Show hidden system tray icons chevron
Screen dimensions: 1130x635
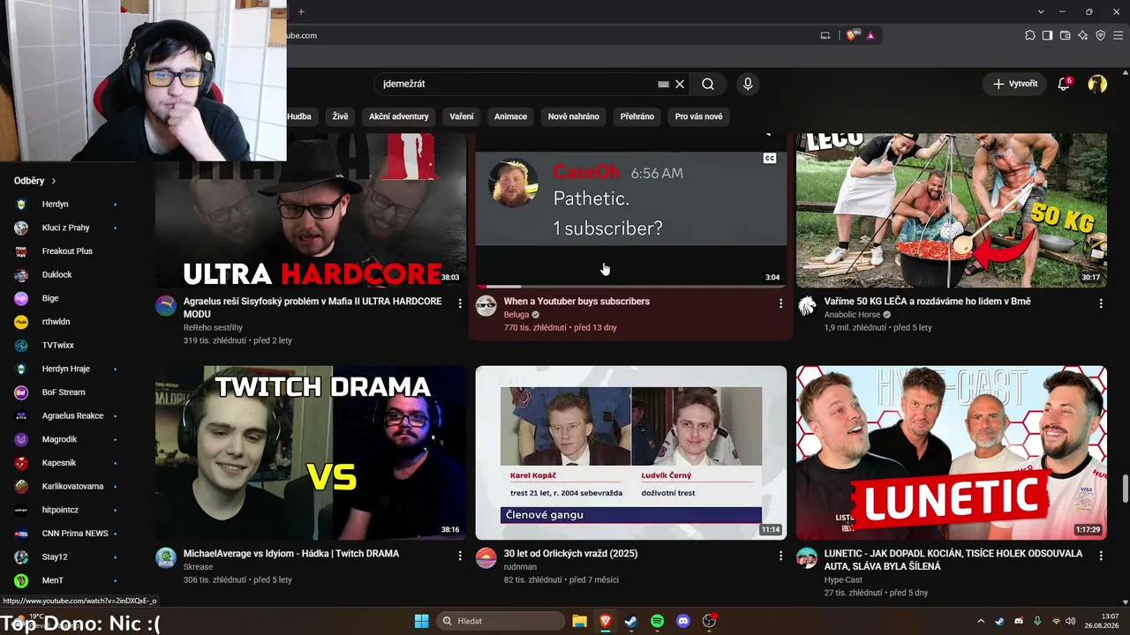pyautogui.click(x=980, y=621)
